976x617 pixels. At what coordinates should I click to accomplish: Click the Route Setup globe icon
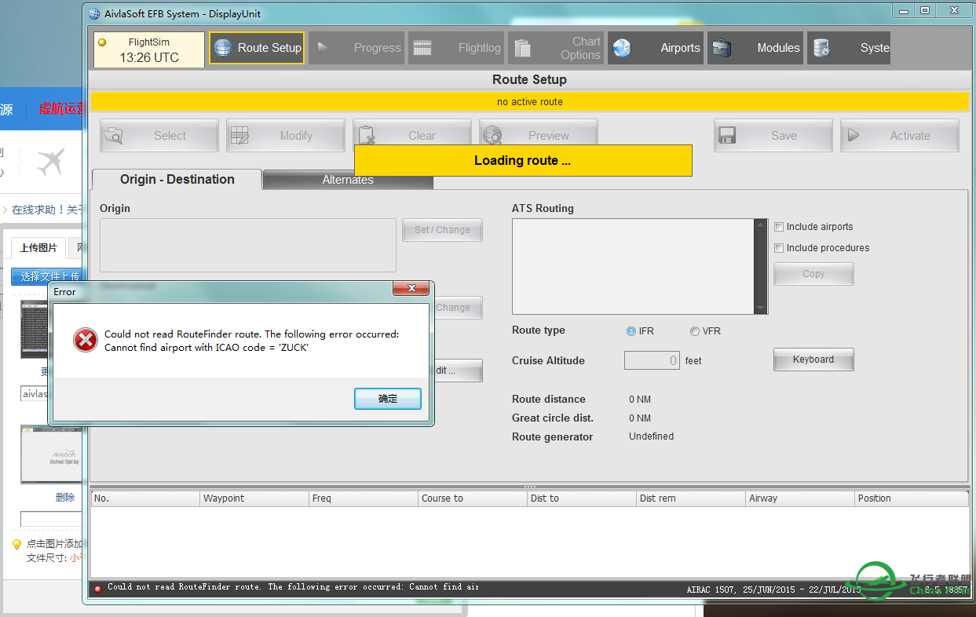coord(224,48)
